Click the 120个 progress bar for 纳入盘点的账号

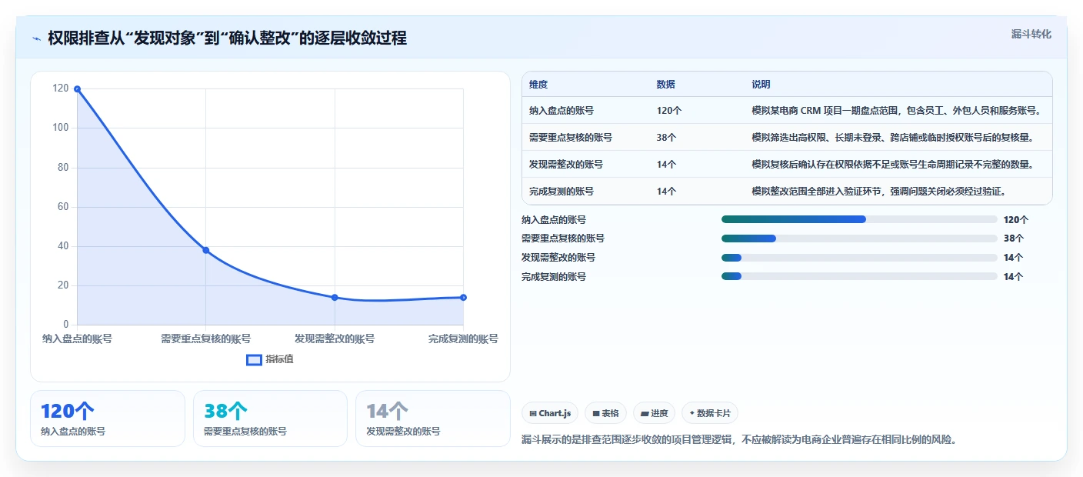(859, 219)
